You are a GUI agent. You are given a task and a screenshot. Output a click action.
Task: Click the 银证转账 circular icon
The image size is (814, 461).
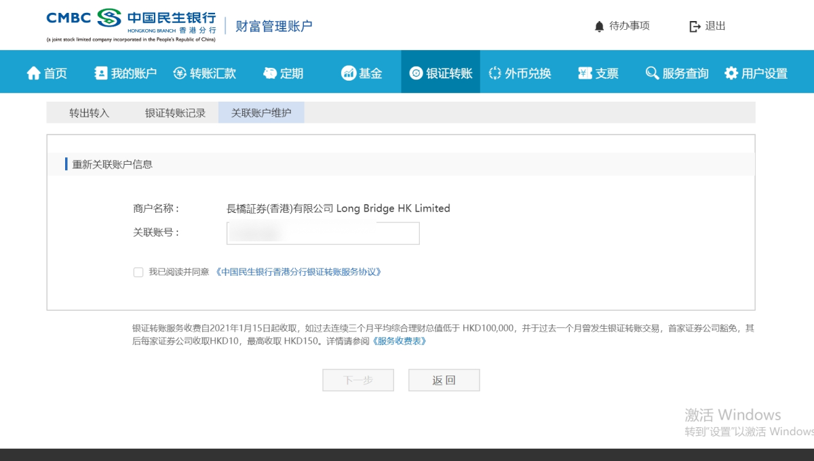416,73
